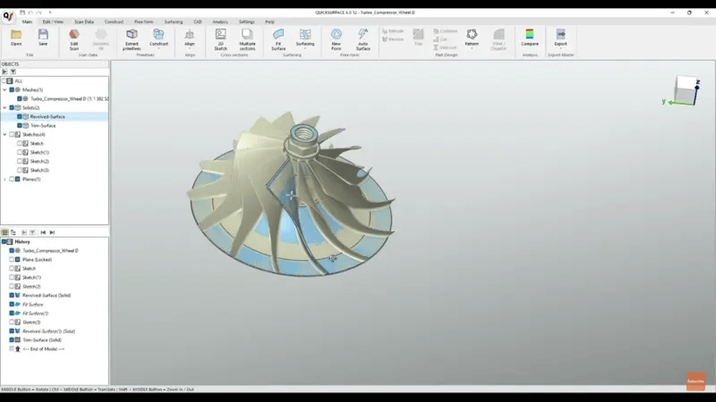The height and width of the screenshot is (402, 716).
Task: Click the Align button
Action: click(x=190, y=38)
